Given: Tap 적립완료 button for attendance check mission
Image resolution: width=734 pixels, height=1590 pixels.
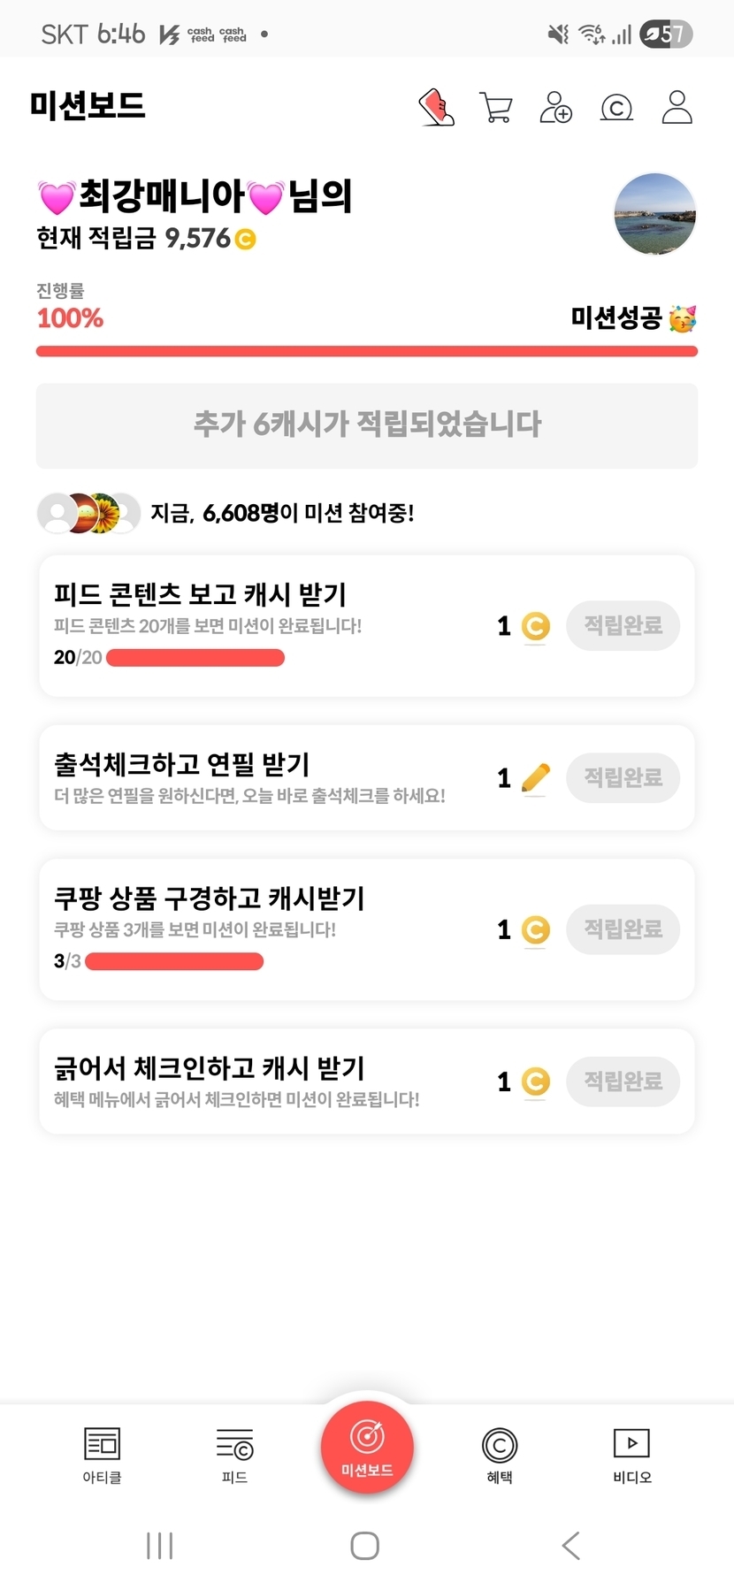Looking at the screenshot, I should 623,778.
